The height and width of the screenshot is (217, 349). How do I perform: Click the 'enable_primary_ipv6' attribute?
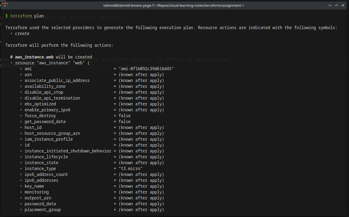(47, 110)
